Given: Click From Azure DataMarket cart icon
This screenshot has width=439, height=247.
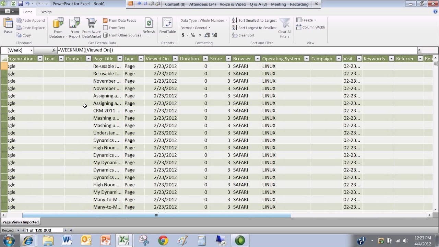Looking at the screenshot, I should pos(92,23).
